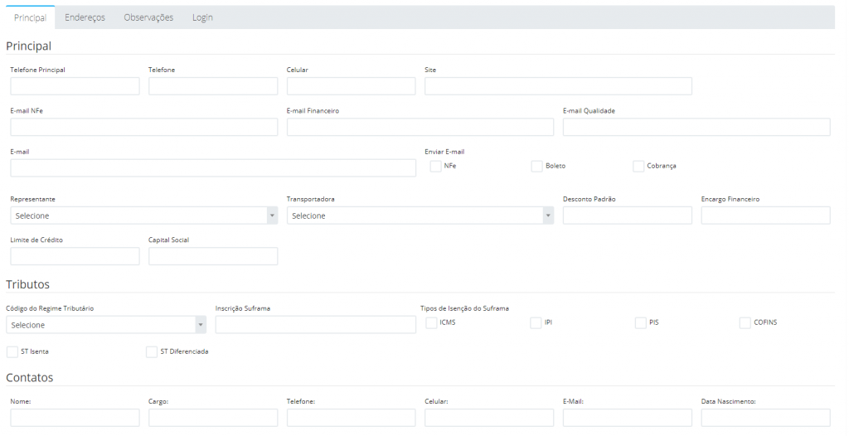Open the Transportadora dropdown
The image size is (849, 436).
pyautogui.click(x=420, y=216)
